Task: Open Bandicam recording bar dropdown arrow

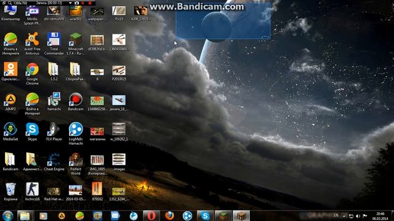Action: [70, 3]
